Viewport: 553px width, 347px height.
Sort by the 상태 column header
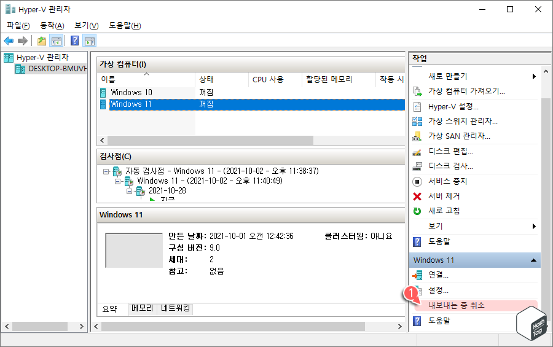[222, 80]
